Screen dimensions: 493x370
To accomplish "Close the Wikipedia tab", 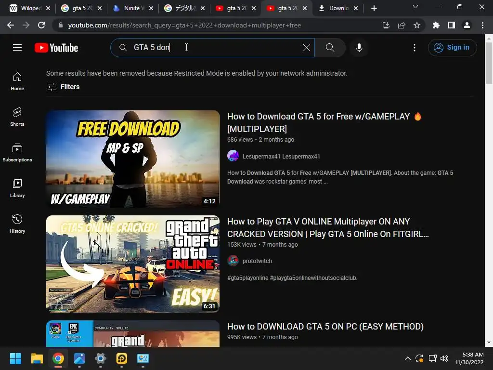I will point(48,8).
